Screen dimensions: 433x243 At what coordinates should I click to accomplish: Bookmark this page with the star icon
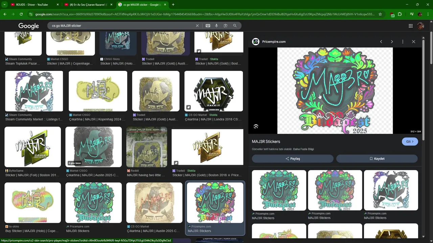pyautogui.click(x=380, y=14)
